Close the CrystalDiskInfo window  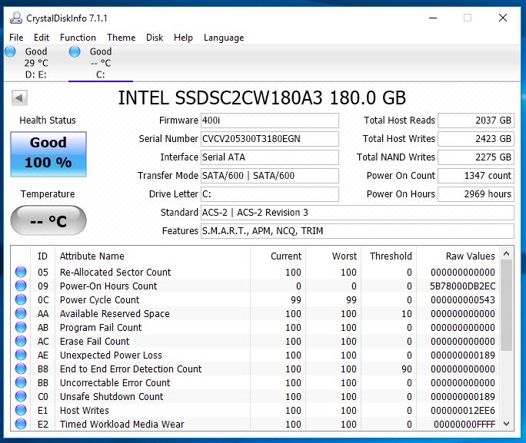pos(502,18)
